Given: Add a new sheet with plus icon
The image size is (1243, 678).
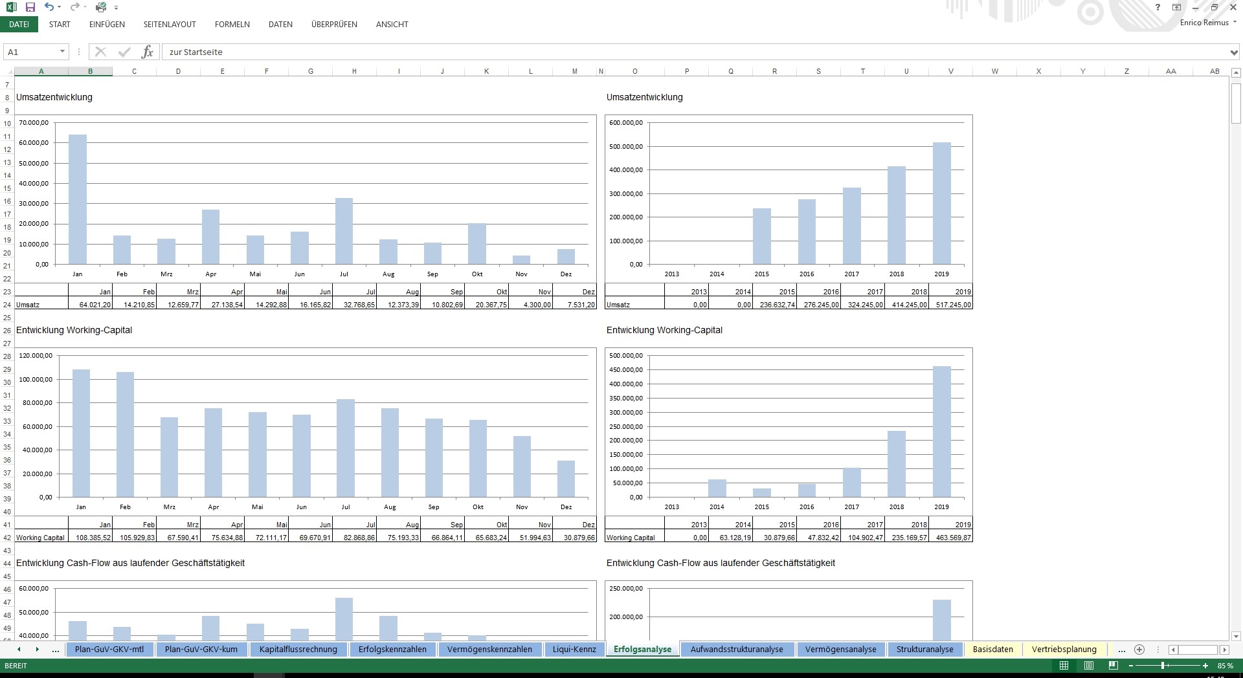Looking at the screenshot, I should [x=1139, y=649].
